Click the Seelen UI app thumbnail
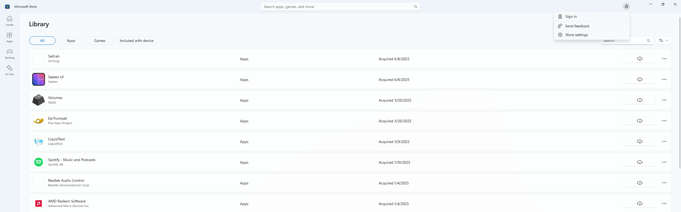This screenshot has height=212, width=681. [39, 79]
